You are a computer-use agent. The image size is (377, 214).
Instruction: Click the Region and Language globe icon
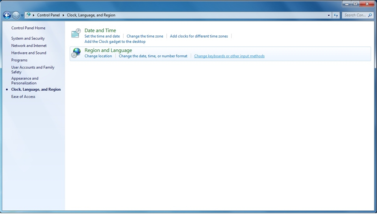[x=76, y=53]
